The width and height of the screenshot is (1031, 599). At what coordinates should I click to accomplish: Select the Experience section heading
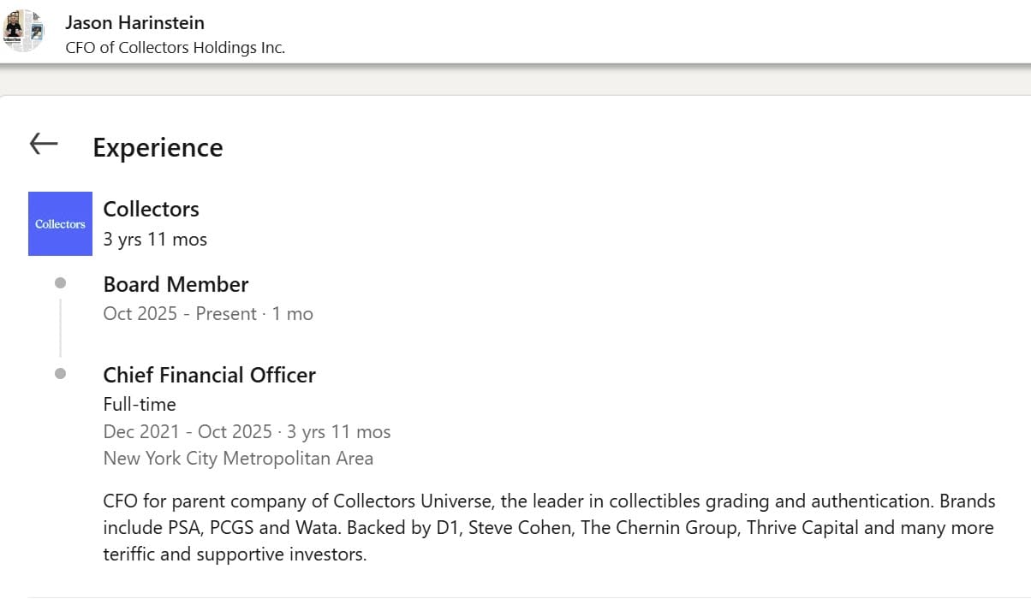(x=158, y=147)
